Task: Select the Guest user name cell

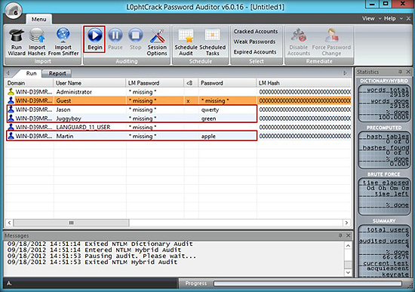Action: tap(63, 100)
